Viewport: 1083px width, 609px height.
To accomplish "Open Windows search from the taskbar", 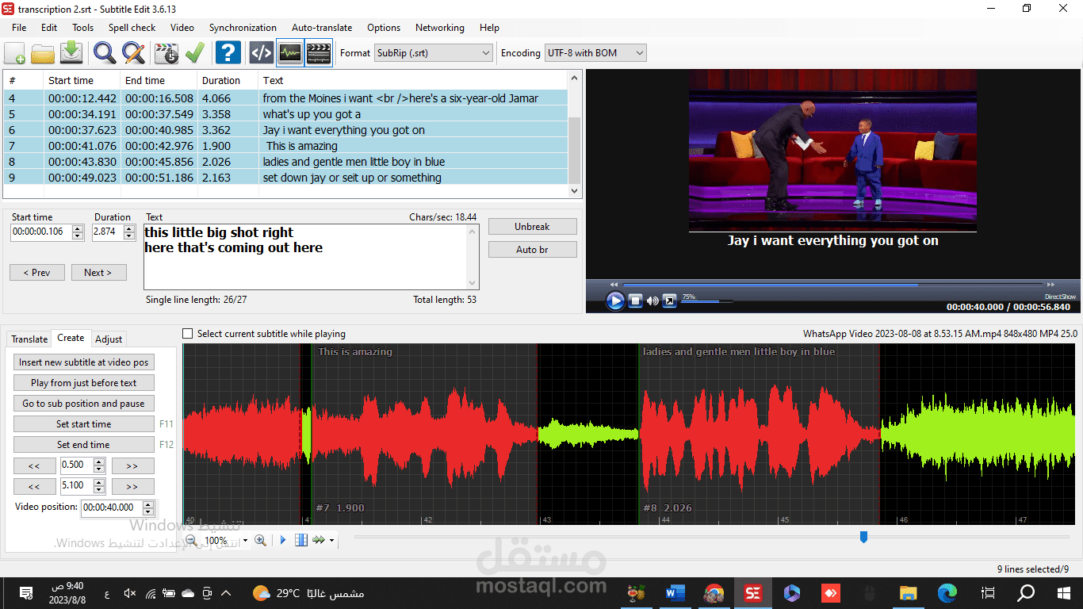I will click(x=1026, y=592).
